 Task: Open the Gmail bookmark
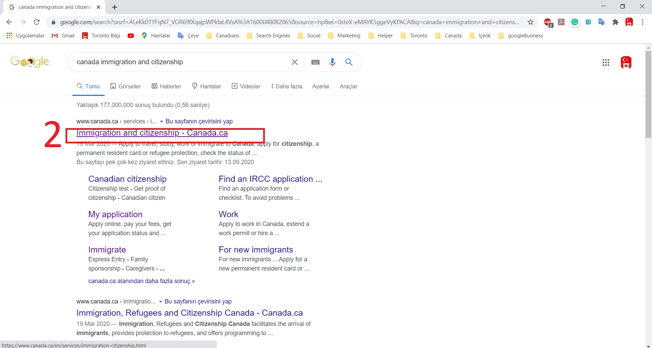[63, 36]
